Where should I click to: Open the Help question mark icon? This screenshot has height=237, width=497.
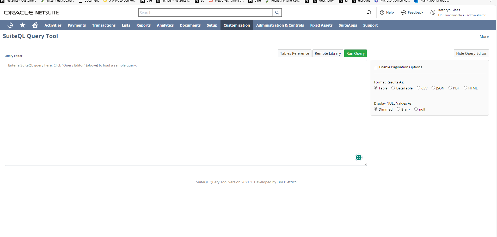[x=382, y=13]
